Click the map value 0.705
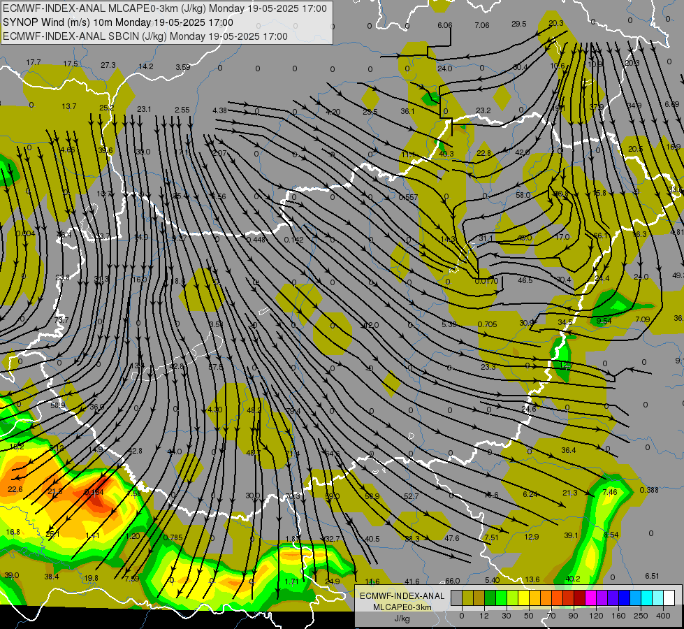This screenshot has width=684, height=629. tap(487, 324)
